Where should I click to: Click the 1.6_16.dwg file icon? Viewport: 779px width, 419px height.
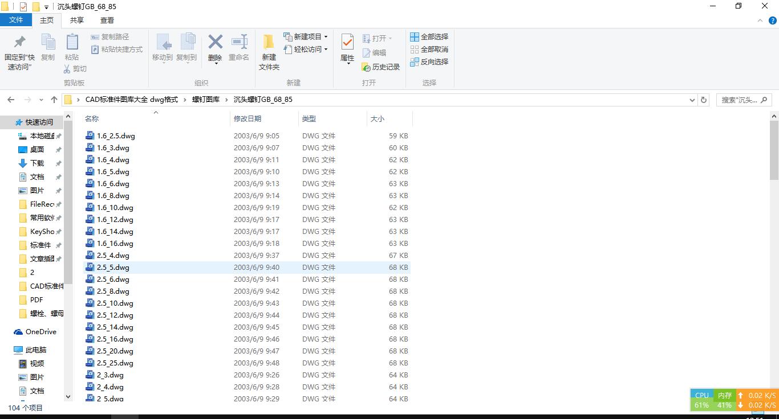pos(90,244)
